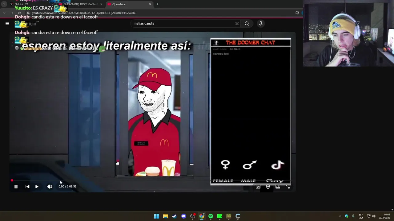Reload the current page

click(19, 13)
